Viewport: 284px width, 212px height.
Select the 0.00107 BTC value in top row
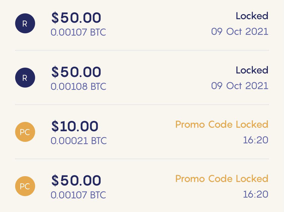coord(79,32)
